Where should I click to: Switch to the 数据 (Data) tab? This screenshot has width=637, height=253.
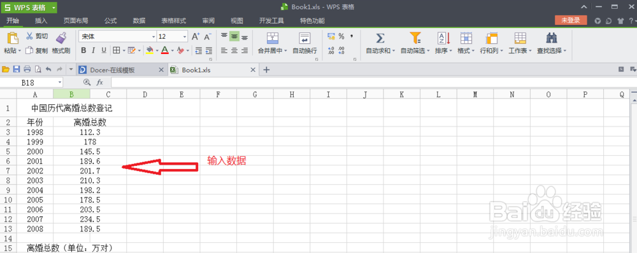(139, 21)
